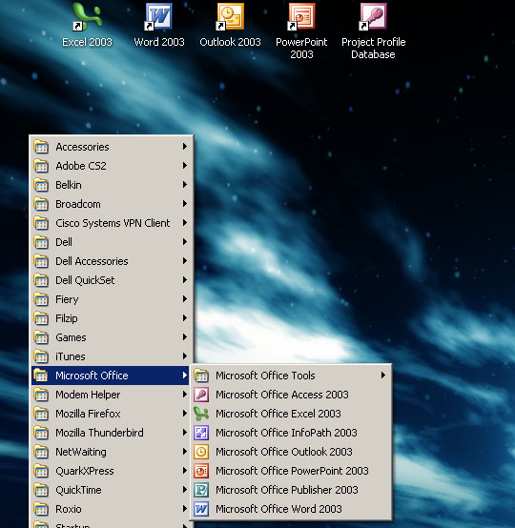This screenshot has width=515, height=528.
Task: Open the Outlook 2003 desktop shortcut icon
Action: pyautogui.click(x=230, y=16)
